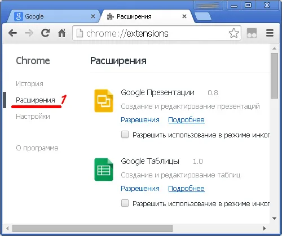Click the scroll up arrow

pos(274,48)
